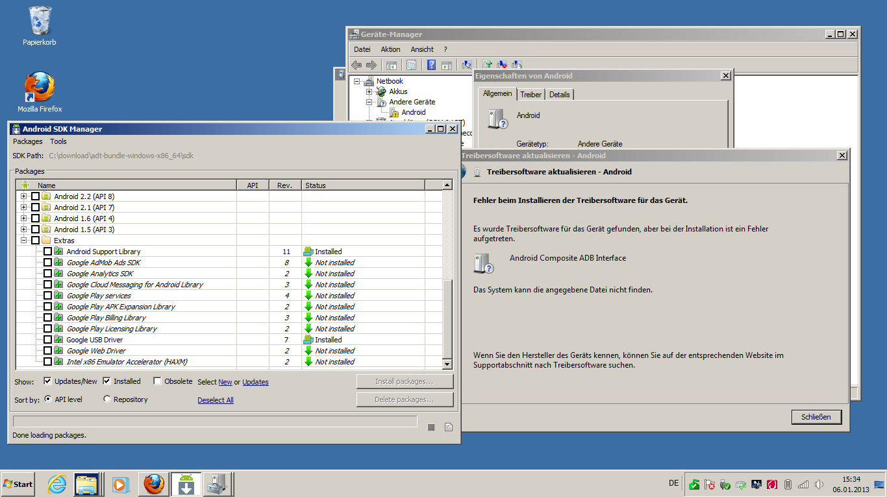Check the Intel x86 Emulator Accelerator checkbox
This screenshot has height=498, width=887.
(47, 362)
